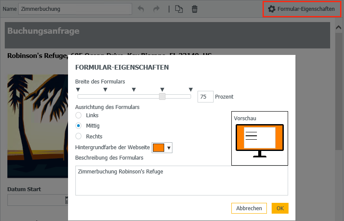Click the scroll up arrow in the form editor

point(338,27)
